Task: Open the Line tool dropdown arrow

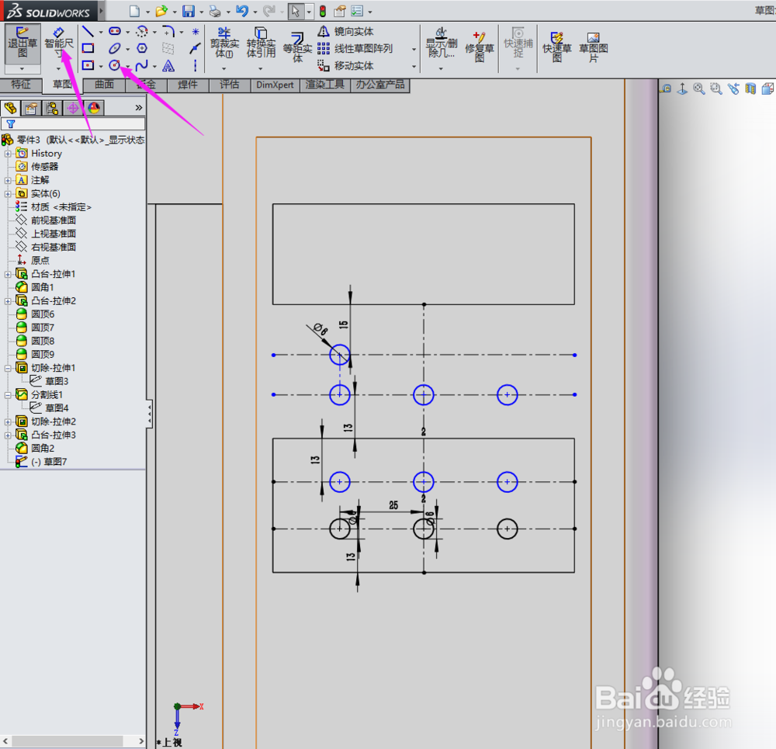Action: click(x=101, y=32)
